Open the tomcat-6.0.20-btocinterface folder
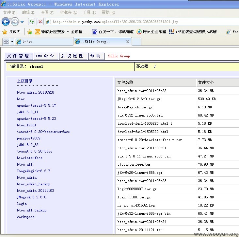239x237 pixels. pyautogui.click(x=43, y=132)
